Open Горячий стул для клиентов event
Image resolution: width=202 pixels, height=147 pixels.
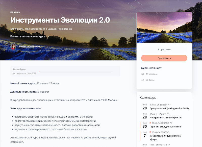coord(165,127)
